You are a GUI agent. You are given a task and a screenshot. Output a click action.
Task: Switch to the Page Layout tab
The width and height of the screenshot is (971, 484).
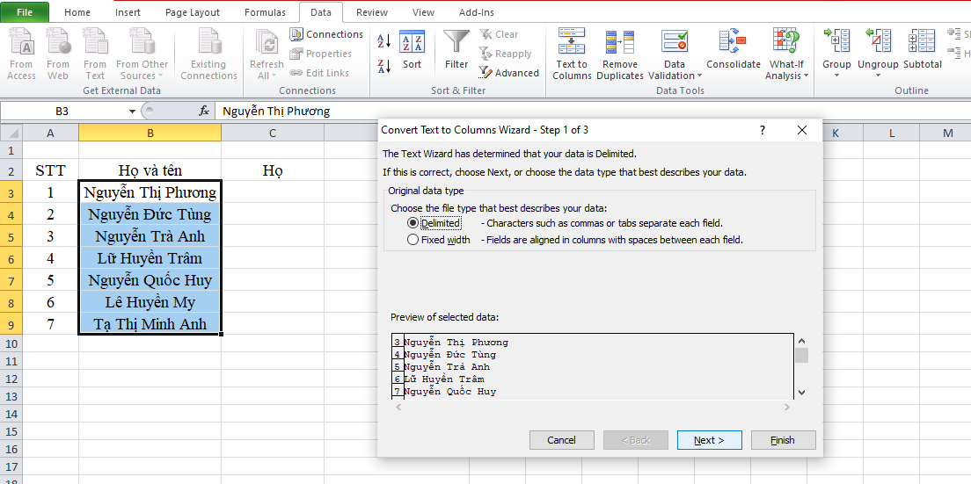click(x=193, y=11)
